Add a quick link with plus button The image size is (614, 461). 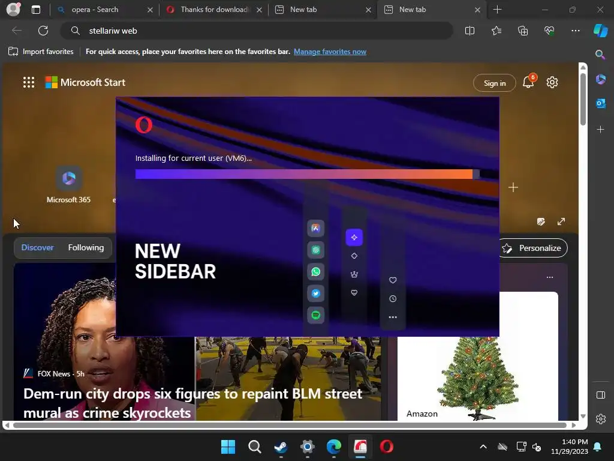point(513,187)
